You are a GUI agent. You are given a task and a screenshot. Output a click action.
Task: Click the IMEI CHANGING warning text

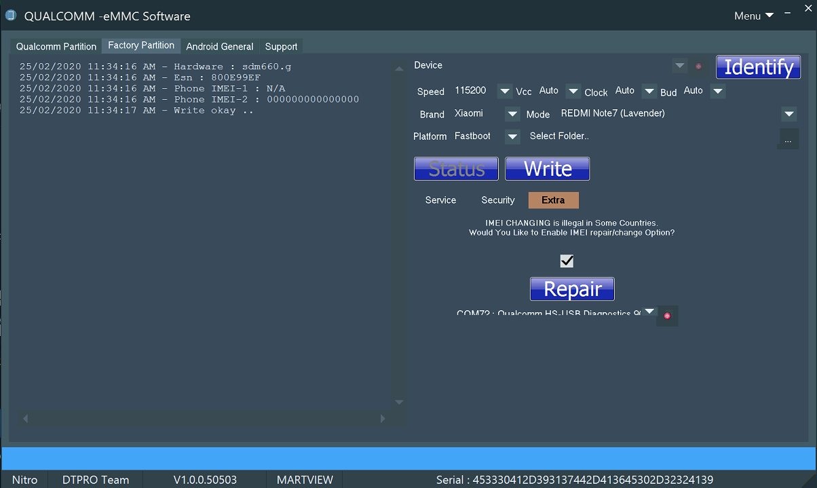click(571, 227)
